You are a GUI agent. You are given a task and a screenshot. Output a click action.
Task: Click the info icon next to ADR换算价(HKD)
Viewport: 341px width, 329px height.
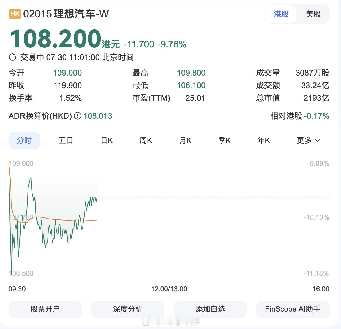click(78, 116)
